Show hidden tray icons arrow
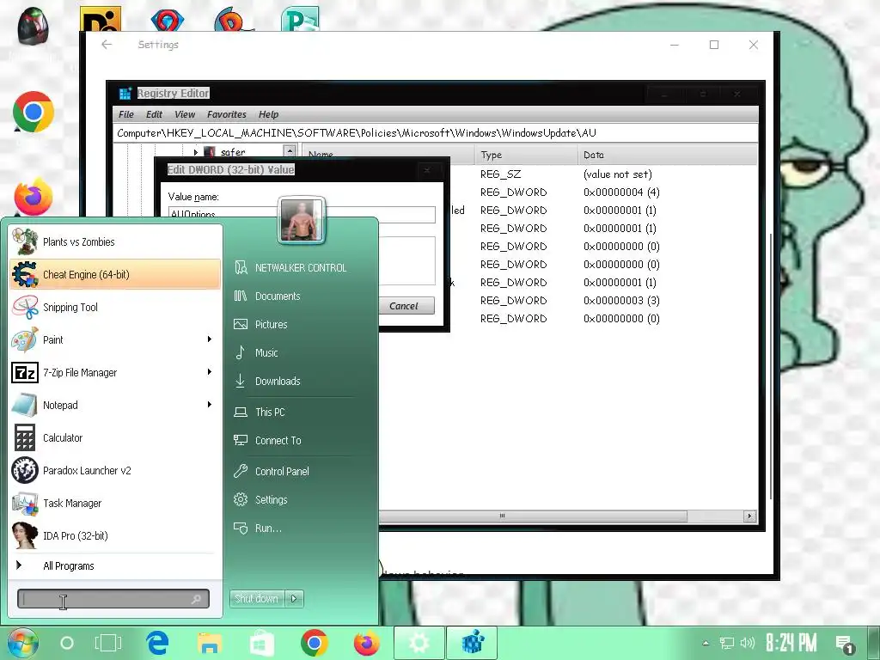This screenshot has height=660, width=880. point(706,643)
